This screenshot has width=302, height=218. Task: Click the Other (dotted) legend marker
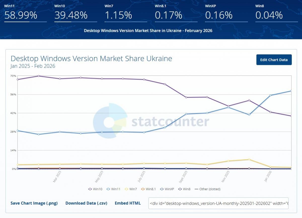(196, 189)
